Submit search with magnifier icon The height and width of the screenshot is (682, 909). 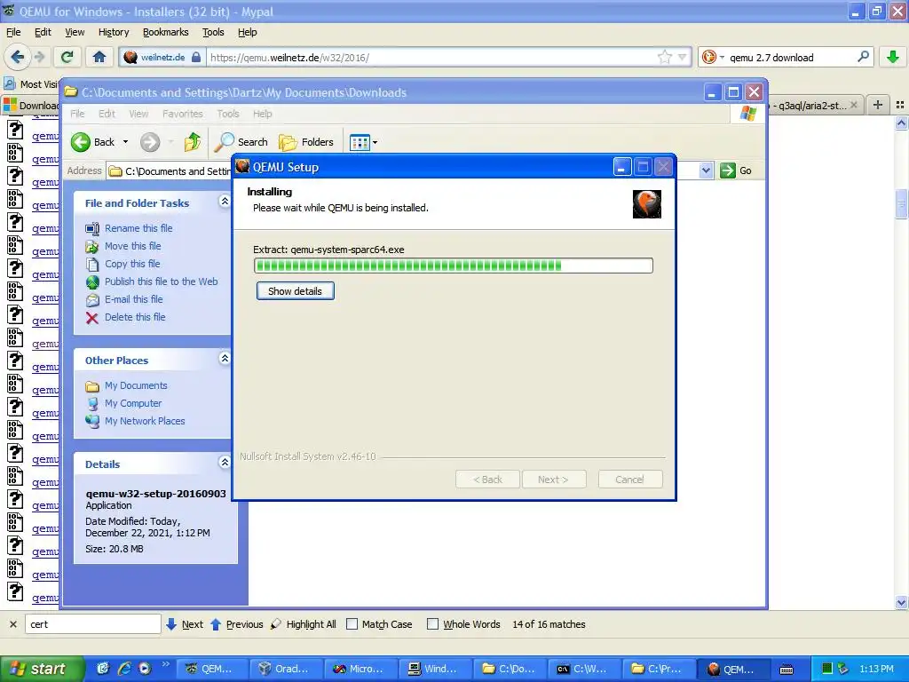click(863, 57)
